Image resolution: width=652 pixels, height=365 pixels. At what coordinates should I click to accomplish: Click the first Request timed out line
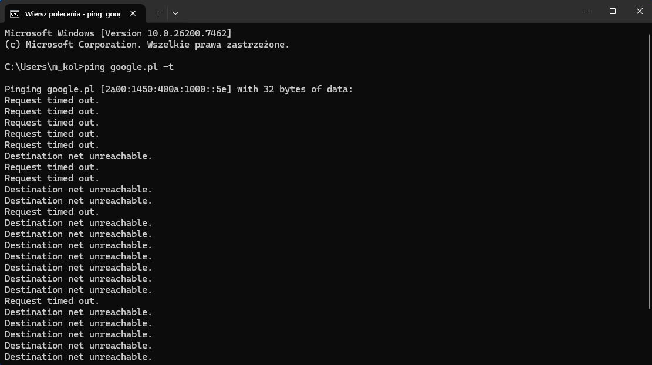tap(52, 100)
